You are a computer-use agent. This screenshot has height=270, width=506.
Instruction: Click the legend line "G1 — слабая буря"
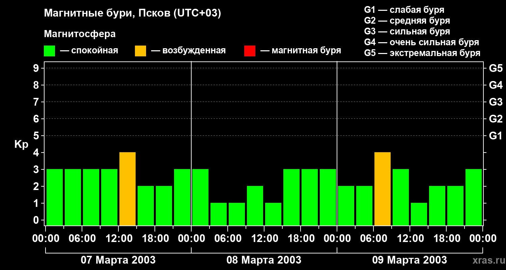[404, 10]
